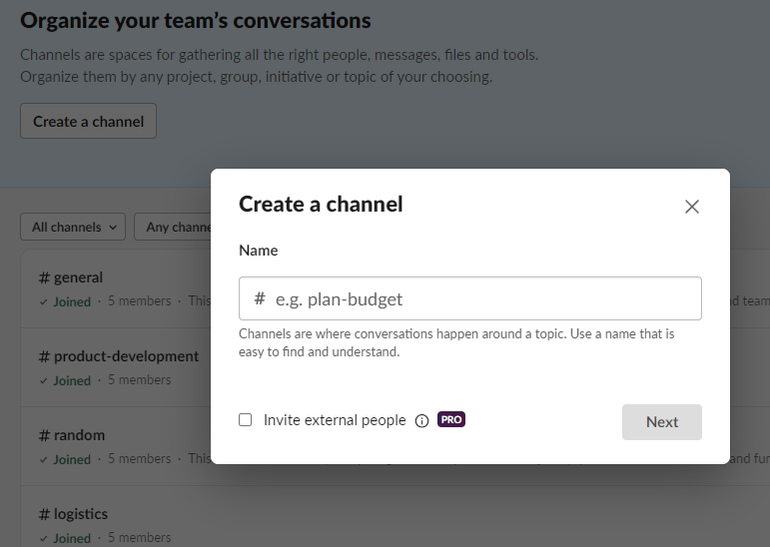Click the Joined checkmark under #logistics

[x=44, y=538]
